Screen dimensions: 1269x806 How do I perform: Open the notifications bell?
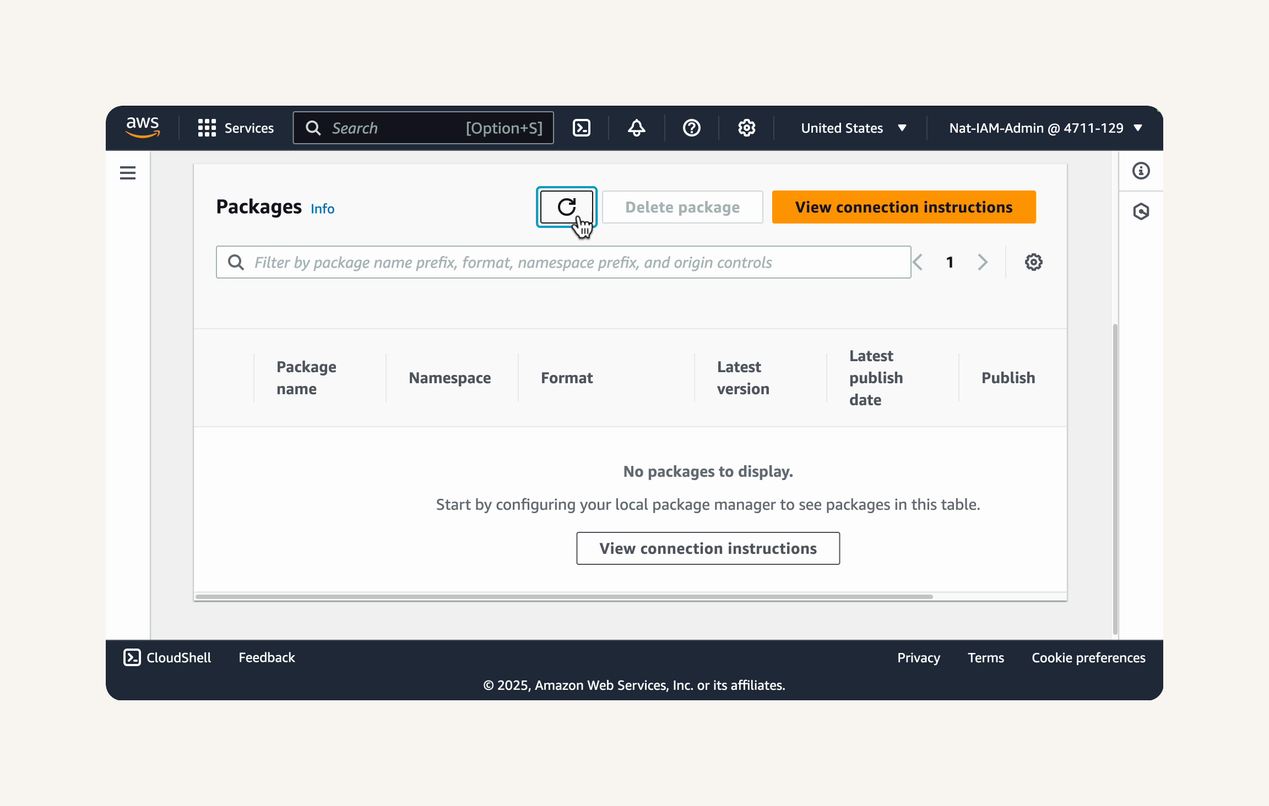637,128
